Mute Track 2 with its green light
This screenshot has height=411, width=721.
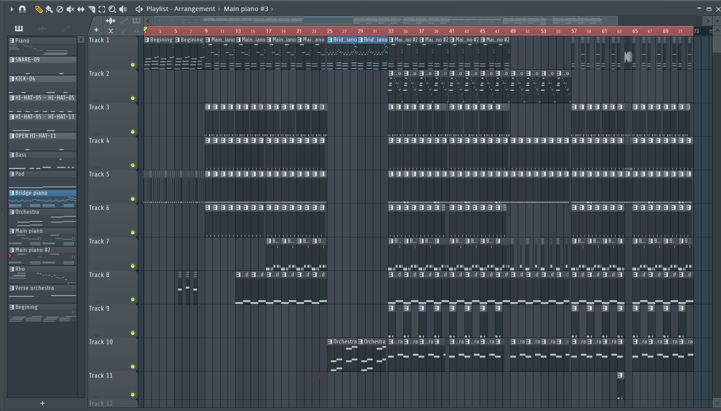[x=133, y=98]
